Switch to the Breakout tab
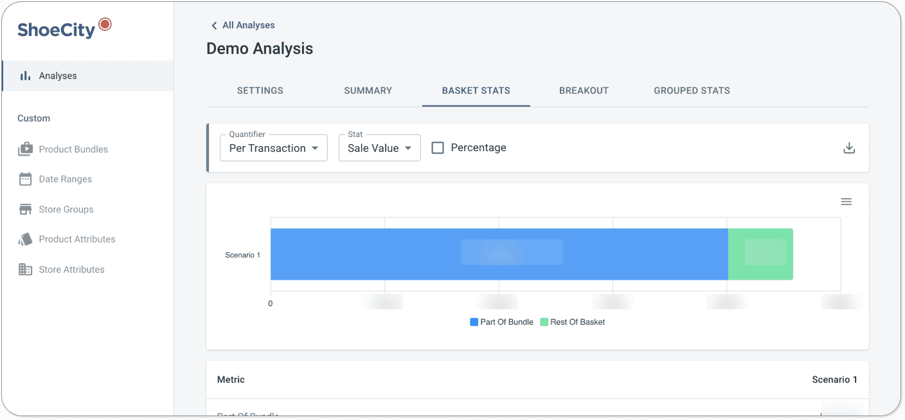The height and width of the screenshot is (420, 905). tap(584, 91)
